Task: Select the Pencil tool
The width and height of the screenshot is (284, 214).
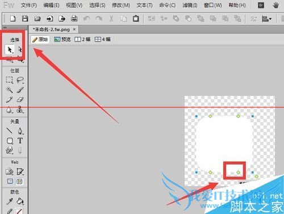Action: point(10,99)
